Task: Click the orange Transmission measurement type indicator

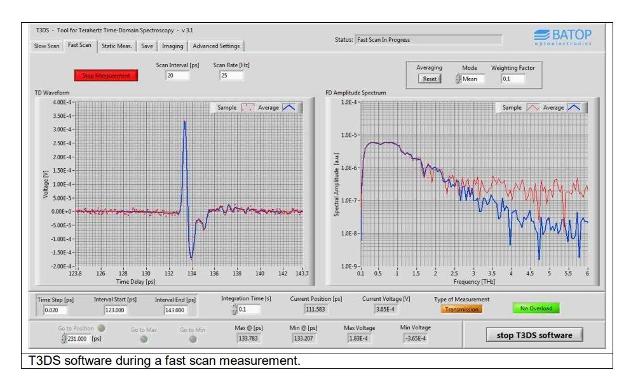Action: [461, 309]
